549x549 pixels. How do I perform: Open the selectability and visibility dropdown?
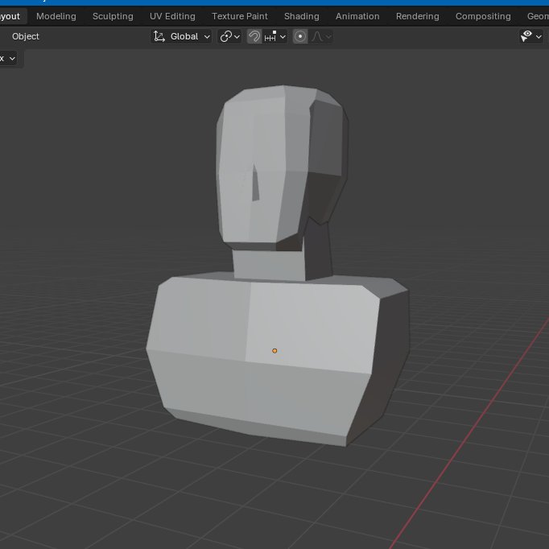[531, 36]
